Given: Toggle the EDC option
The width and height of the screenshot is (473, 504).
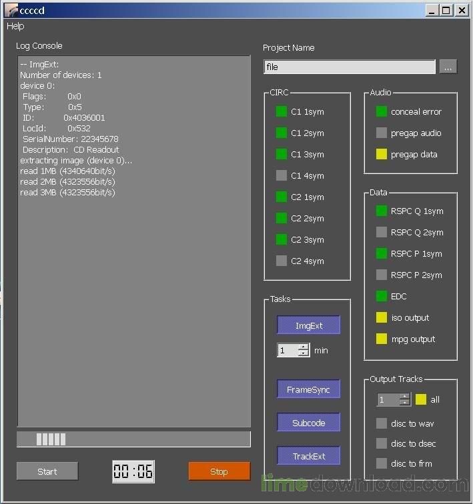Looking at the screenshot, I should (x=382, y=296).
